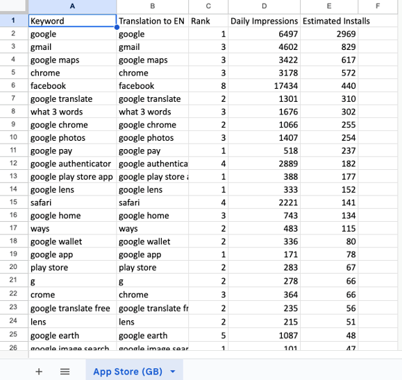
Task: Select Estimated Installs value 141
Action: (x=329, y=202)
